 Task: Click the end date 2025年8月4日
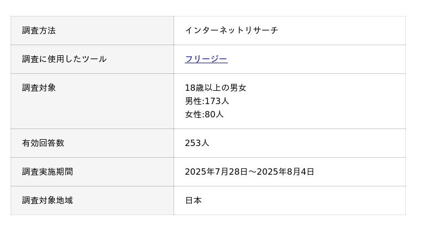[285, 172]
